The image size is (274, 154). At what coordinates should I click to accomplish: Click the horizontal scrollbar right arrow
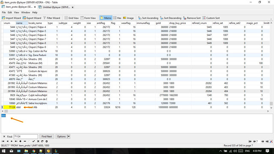click(x=268, y=111)
